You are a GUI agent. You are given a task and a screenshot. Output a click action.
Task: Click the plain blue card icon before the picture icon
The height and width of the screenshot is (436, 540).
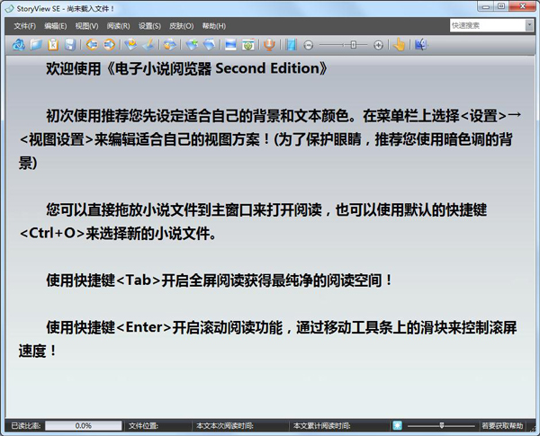[209, 45]
